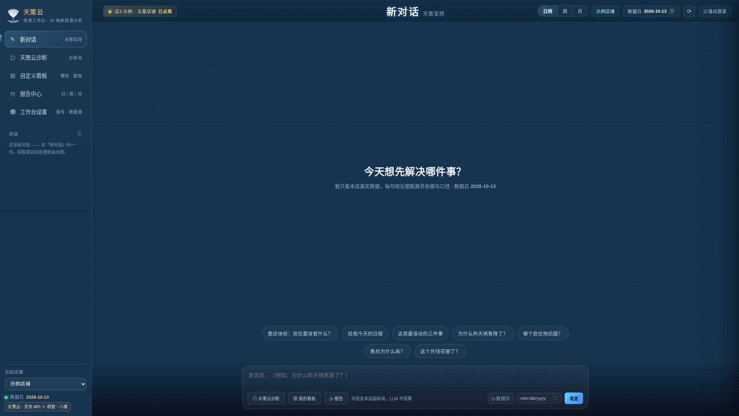Click the calendar icon in the date field

pos(555,398)
